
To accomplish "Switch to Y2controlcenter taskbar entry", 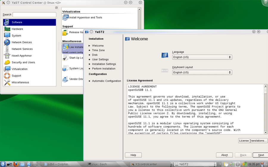I will click(152, 164).
